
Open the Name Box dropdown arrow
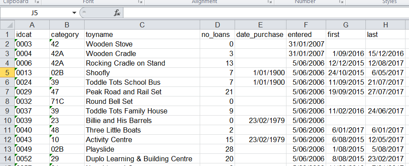(74, 13)
